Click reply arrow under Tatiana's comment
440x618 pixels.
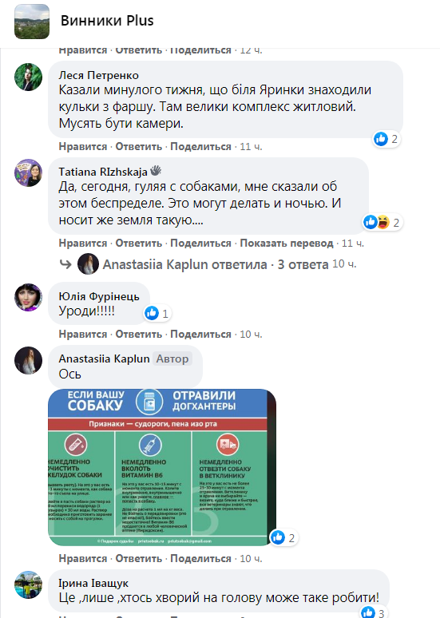point(65,264)
